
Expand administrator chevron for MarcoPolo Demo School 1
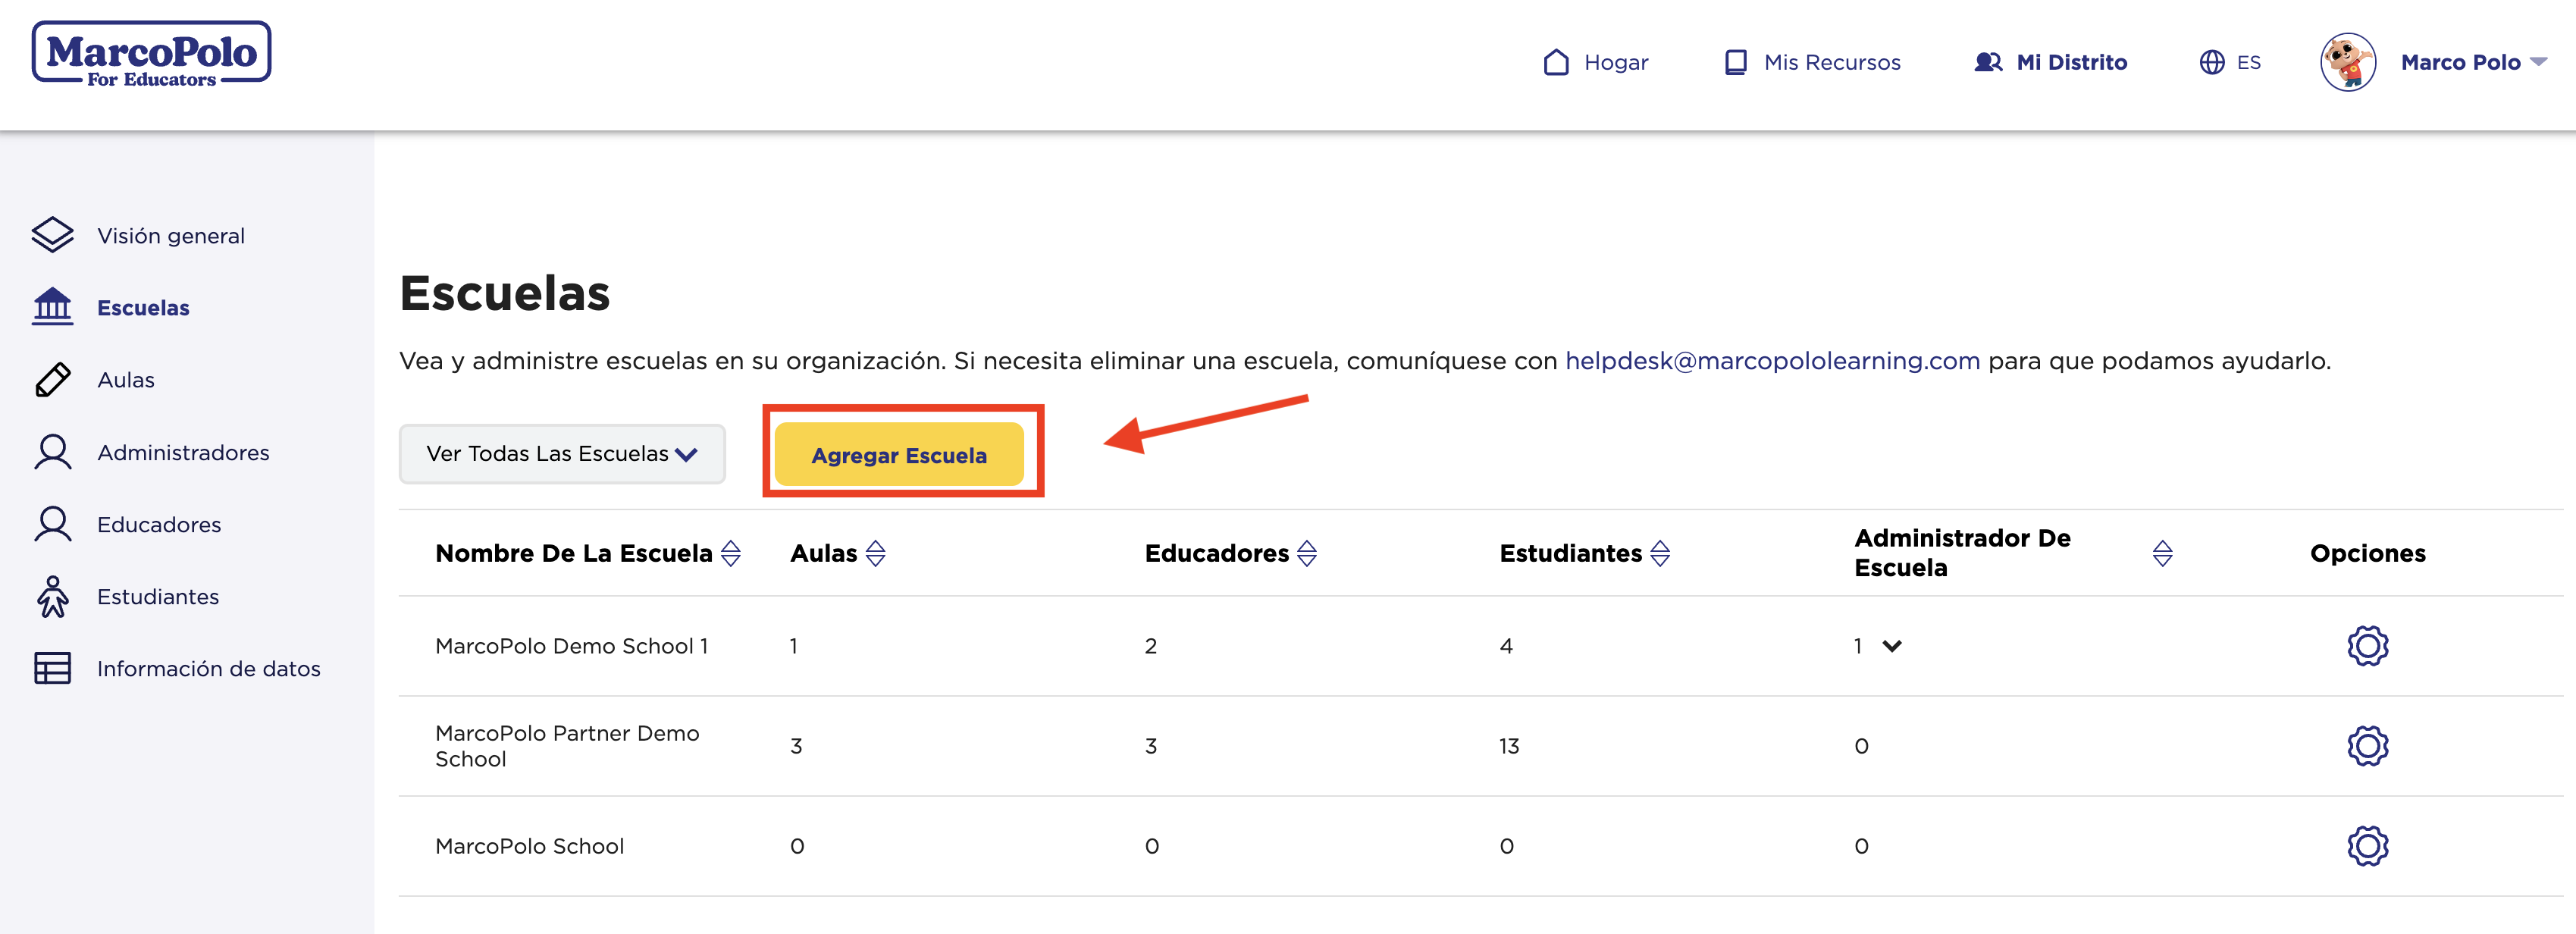pyautogui.click(x=1892, y=646)
